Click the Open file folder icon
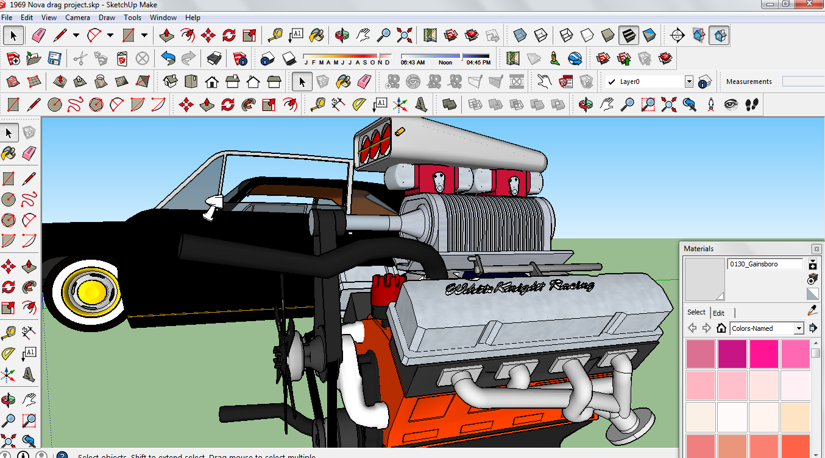825x458 pixels. [34, 58]
